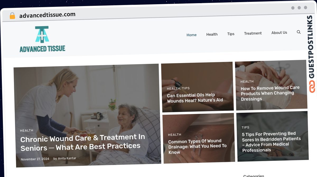Open the Home menu item
This screenshot has width=317, height=177.
[192, 35]
